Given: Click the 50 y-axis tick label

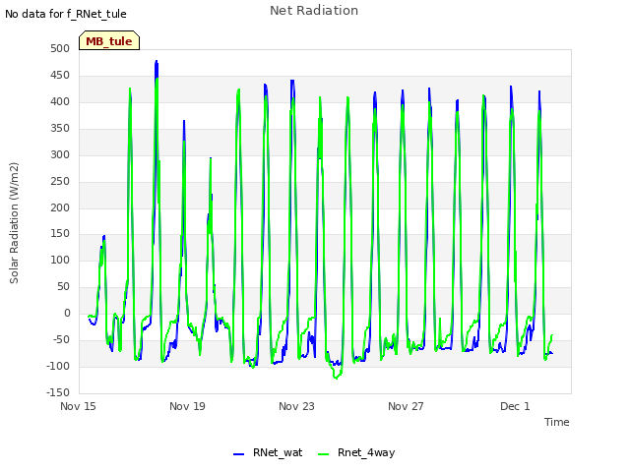Looking at the screenshot, I should [x=63, y=286].
